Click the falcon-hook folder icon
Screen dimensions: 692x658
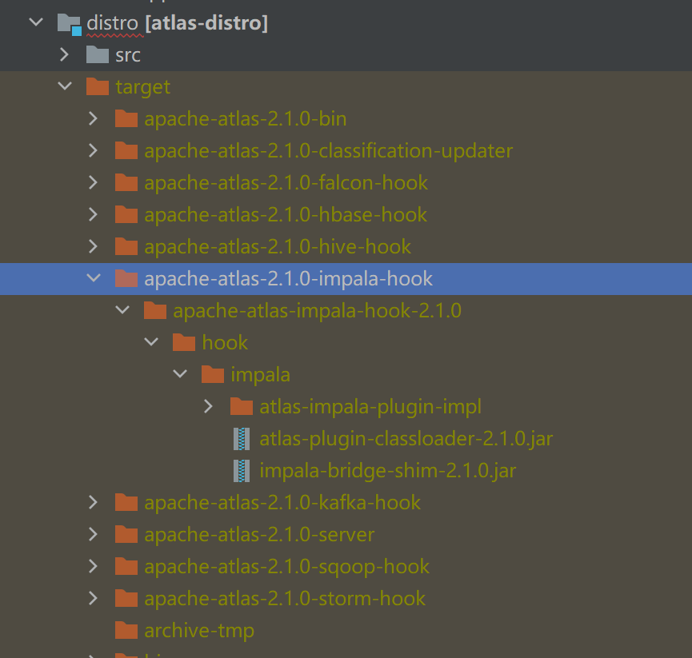126,182
